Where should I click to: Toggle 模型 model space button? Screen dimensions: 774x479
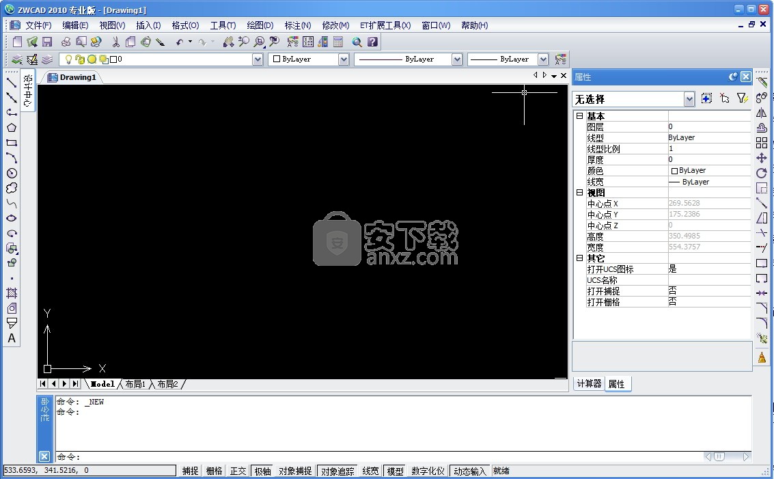coord(395,471)
